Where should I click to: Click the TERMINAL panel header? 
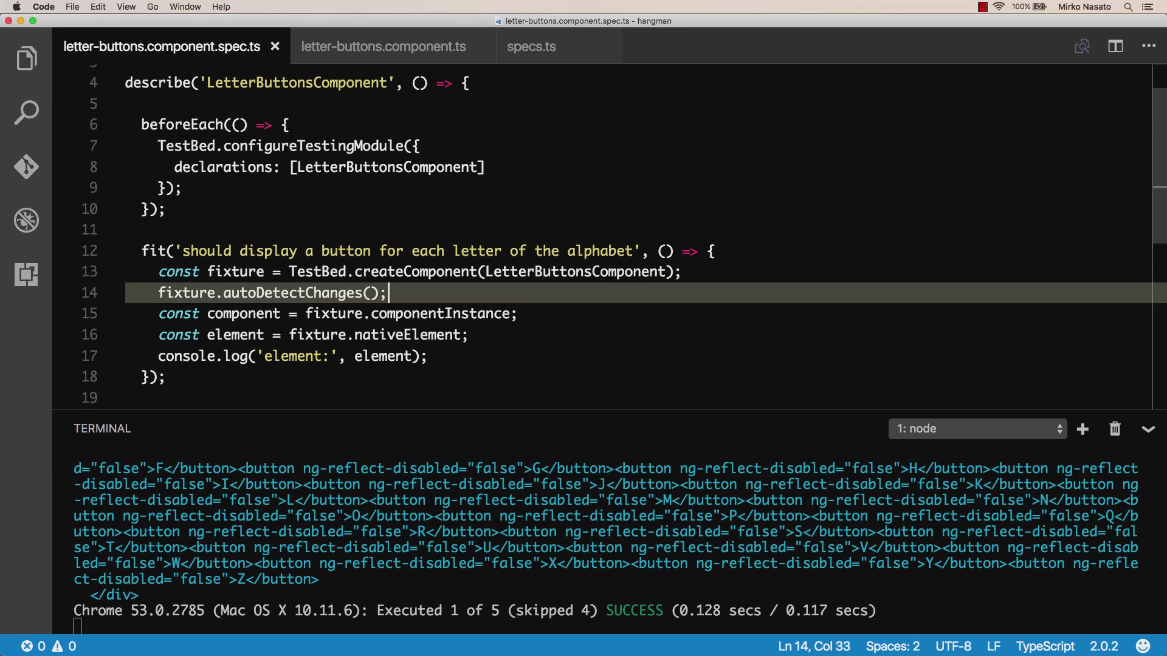pos(102,428)
